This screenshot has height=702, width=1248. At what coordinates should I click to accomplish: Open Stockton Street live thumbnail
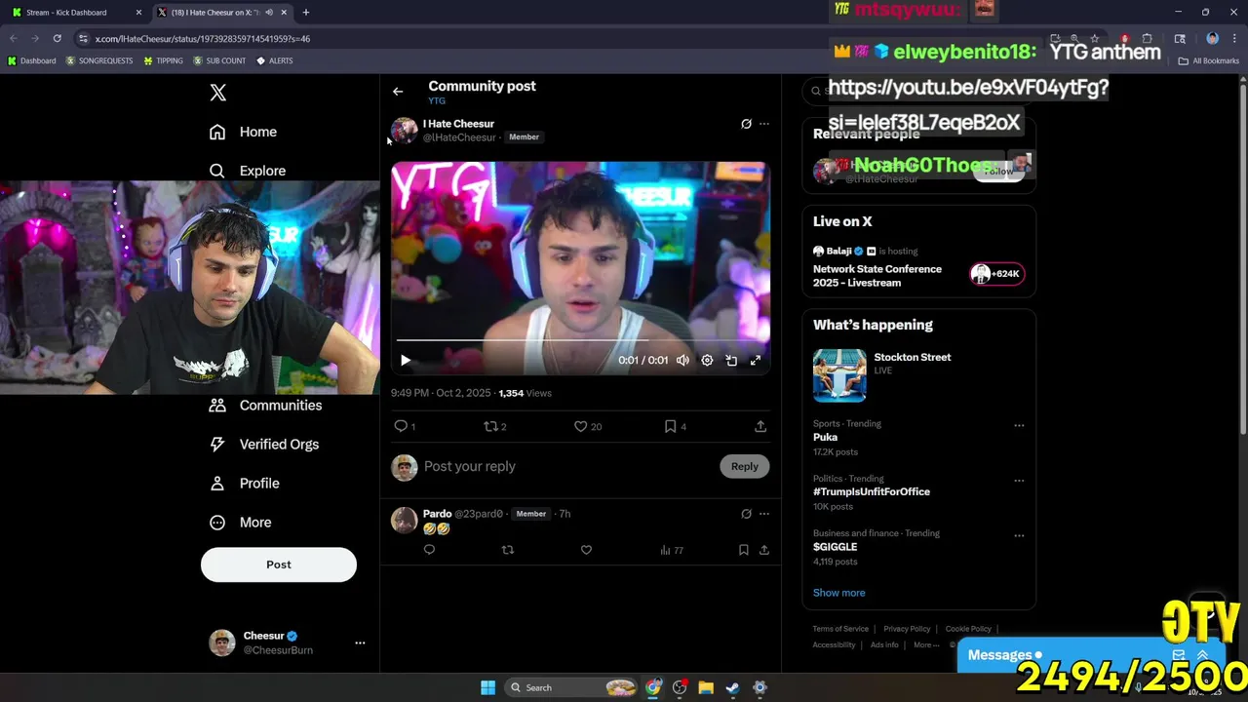[839, 375]
